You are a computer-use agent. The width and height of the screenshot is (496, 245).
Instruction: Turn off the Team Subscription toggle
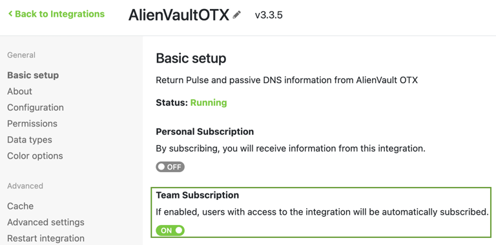point(170,230)
